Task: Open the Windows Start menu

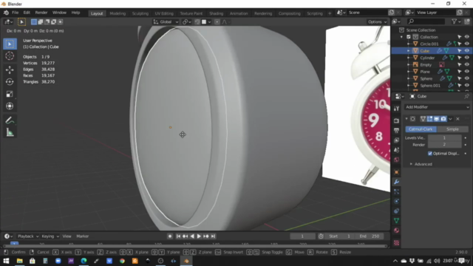Action: [6, 261]
